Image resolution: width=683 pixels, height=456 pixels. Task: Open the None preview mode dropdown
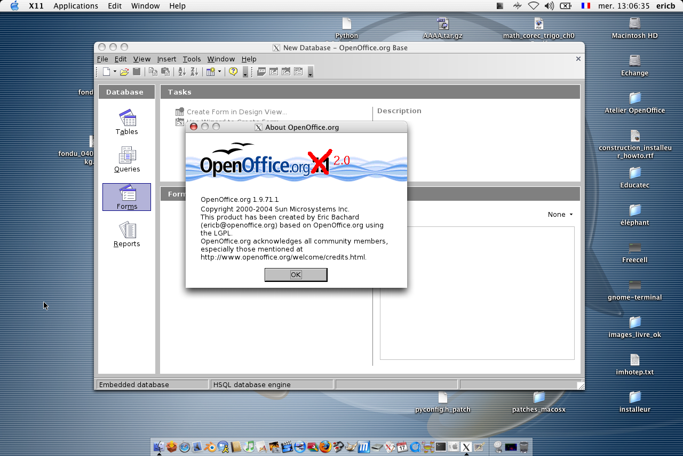560,215
